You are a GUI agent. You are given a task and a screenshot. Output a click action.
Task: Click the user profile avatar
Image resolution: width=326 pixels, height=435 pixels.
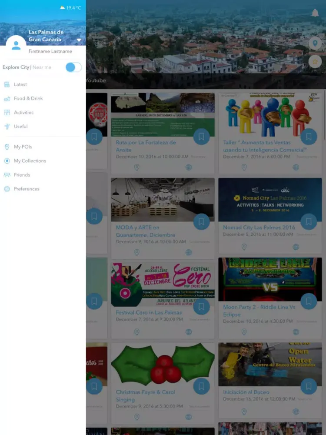coord(16,45)
